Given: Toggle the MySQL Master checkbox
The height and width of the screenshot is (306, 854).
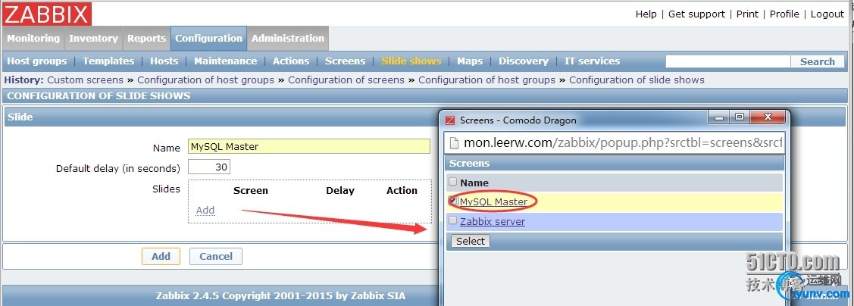Looking at the screenshot, I should [453, 201].
